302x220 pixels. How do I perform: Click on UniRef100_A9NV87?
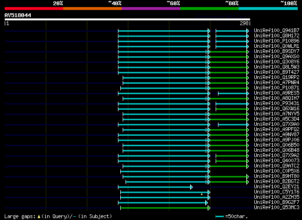(277, 135)
